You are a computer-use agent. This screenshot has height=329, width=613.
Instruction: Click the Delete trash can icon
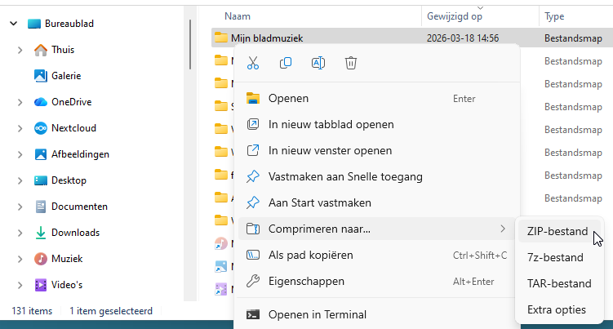click(x=351, y=63)
